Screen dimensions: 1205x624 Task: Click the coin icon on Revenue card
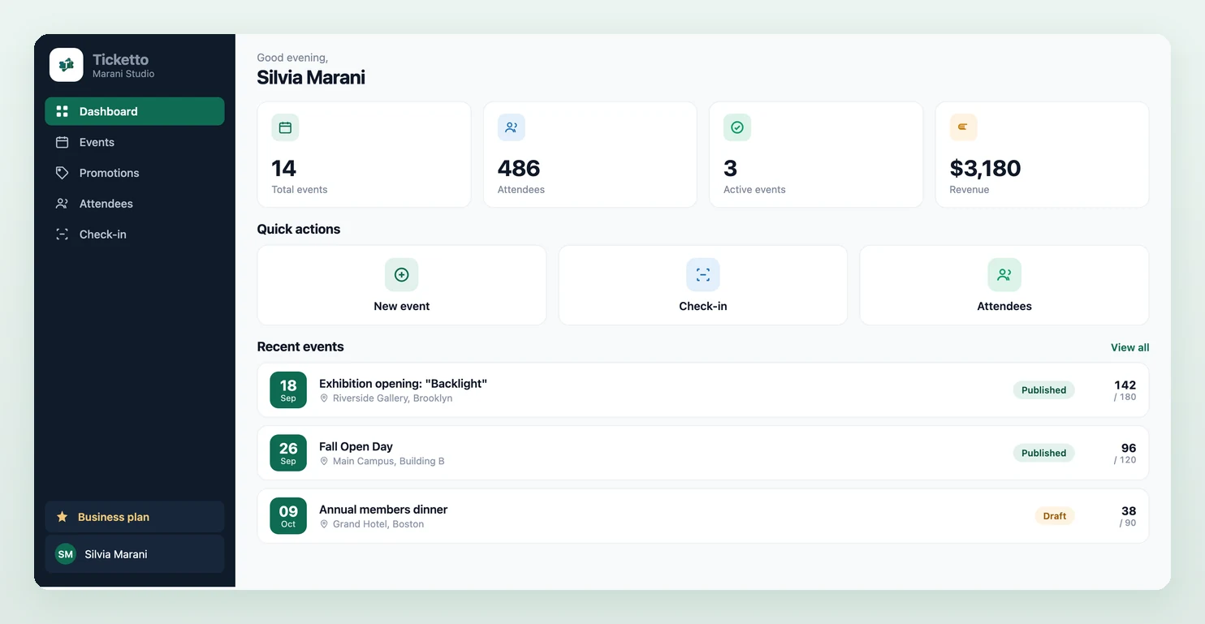(963, 127)
